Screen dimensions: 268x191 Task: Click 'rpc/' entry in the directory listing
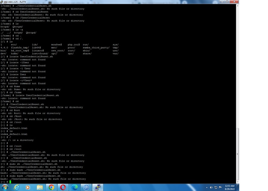click(x=71, y=54)
